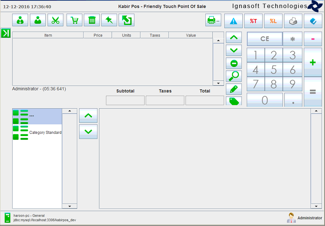Apply line discount with %L button

coord(273,21)
